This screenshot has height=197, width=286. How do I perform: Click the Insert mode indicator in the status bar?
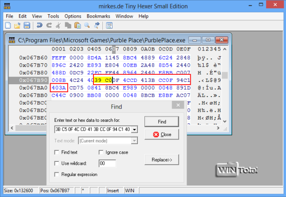113,191
